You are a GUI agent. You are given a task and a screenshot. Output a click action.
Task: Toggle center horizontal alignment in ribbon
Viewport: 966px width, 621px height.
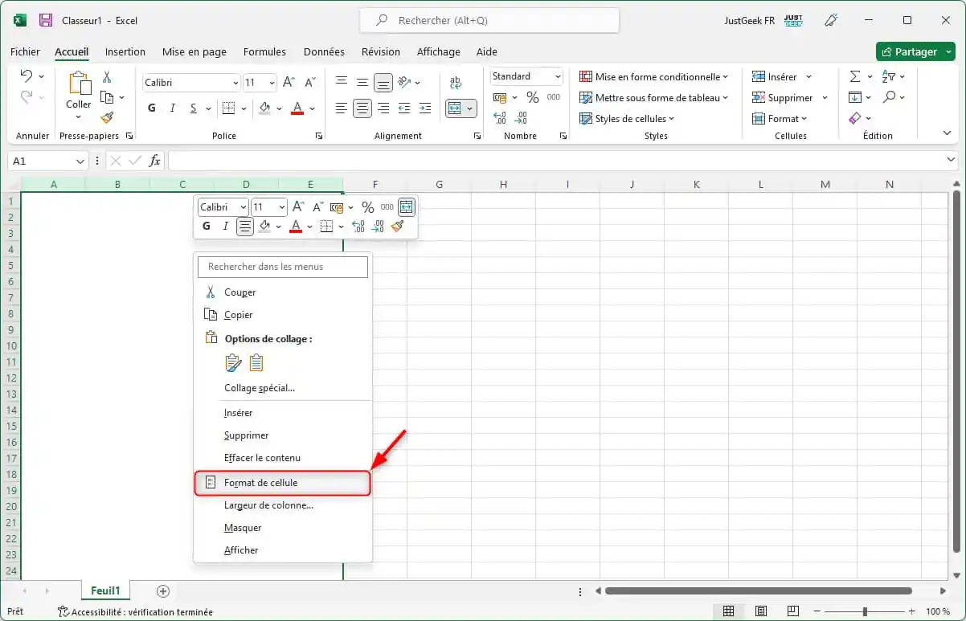coord(362,108)
